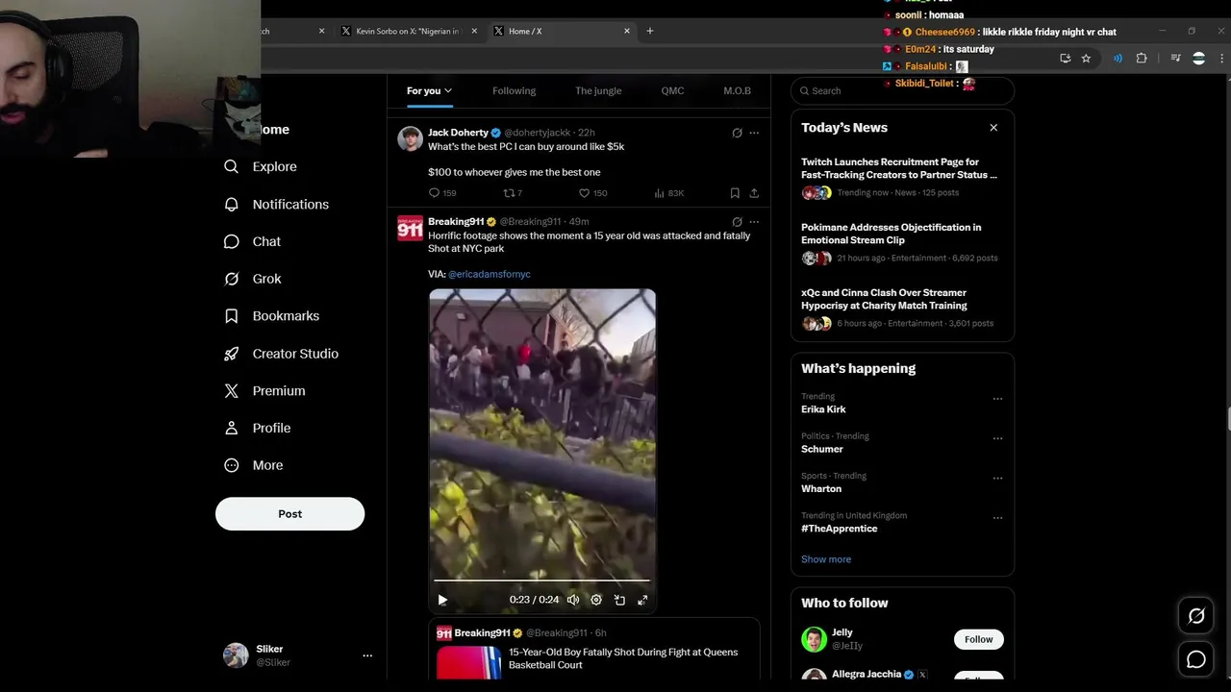Open Sliker account menu dots
The height and width of the screenshot is (692, 1231).
click(x=367, y=655)
